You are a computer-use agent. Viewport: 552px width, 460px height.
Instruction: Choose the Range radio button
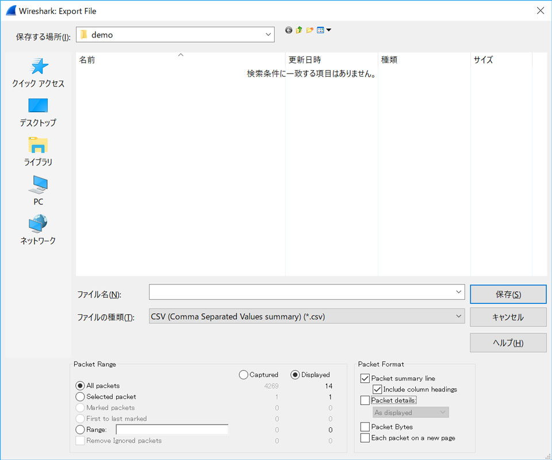pyautogui.click(x=80, y=429)
